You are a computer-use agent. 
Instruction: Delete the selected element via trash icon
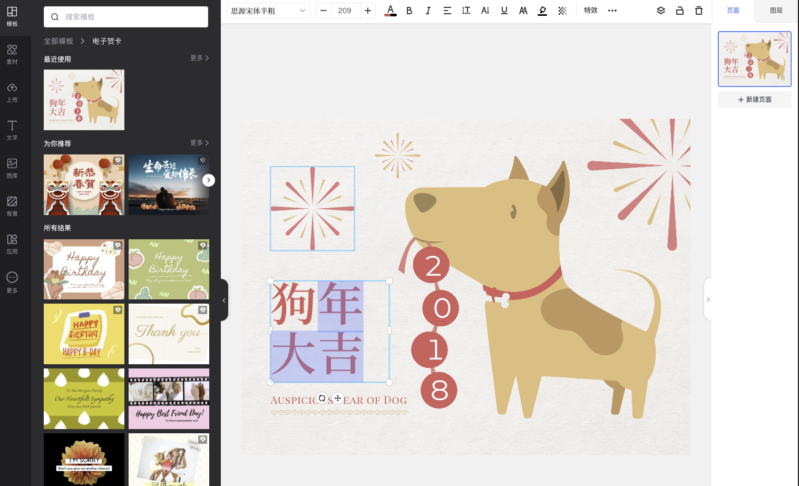(x=698, y=10)
